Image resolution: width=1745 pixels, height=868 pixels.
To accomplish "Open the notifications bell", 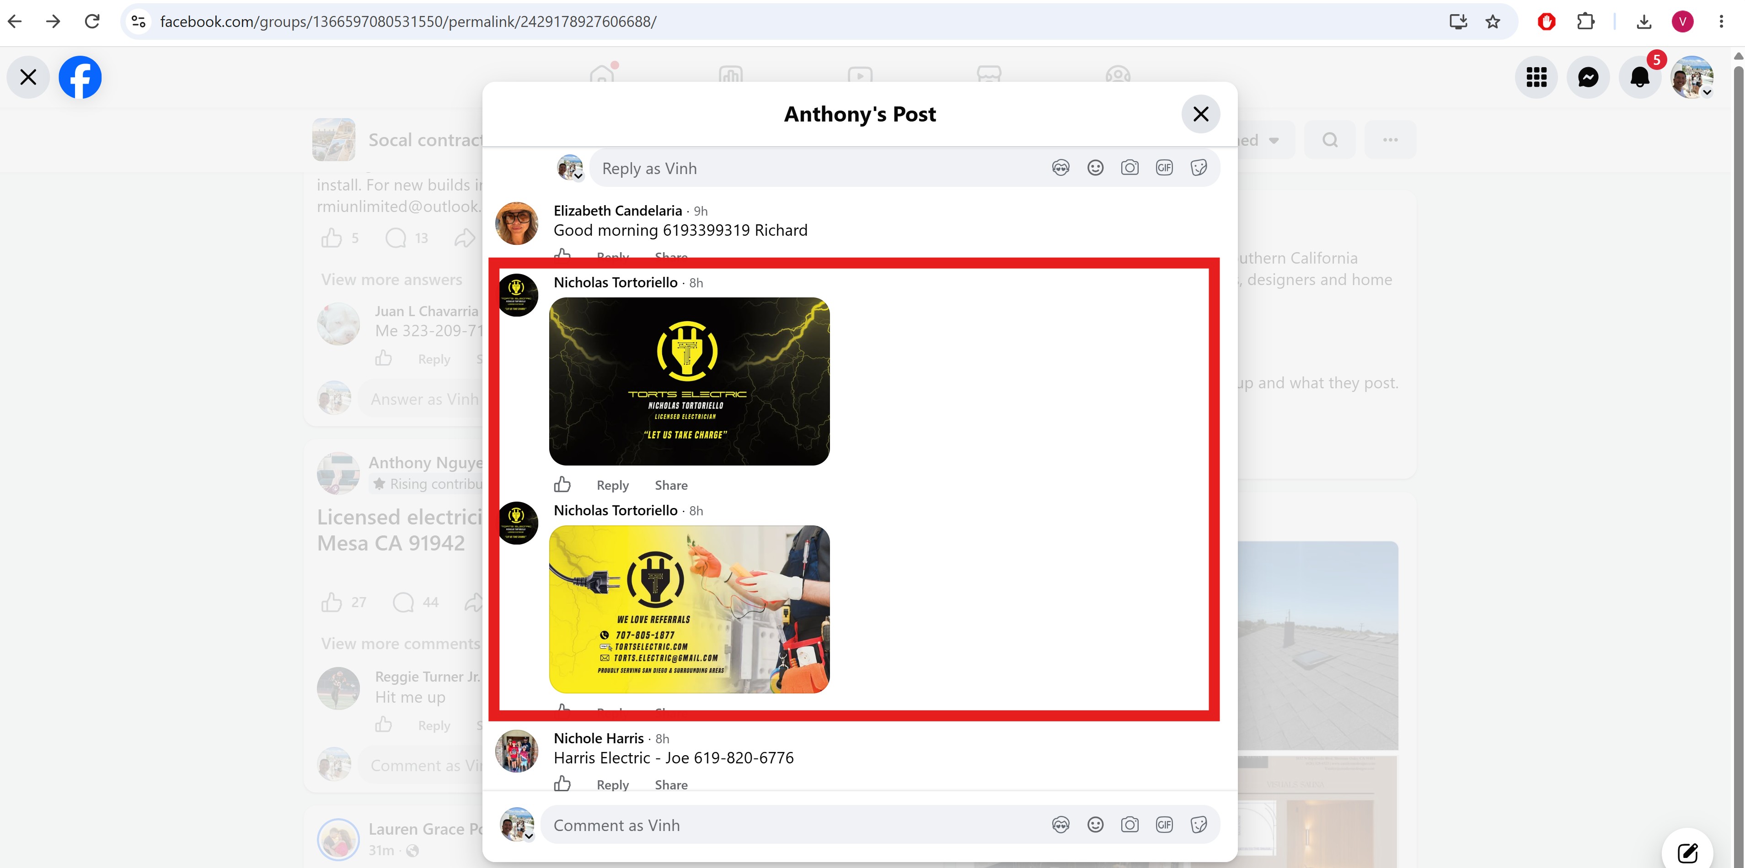I will (x=1640, y=77).
